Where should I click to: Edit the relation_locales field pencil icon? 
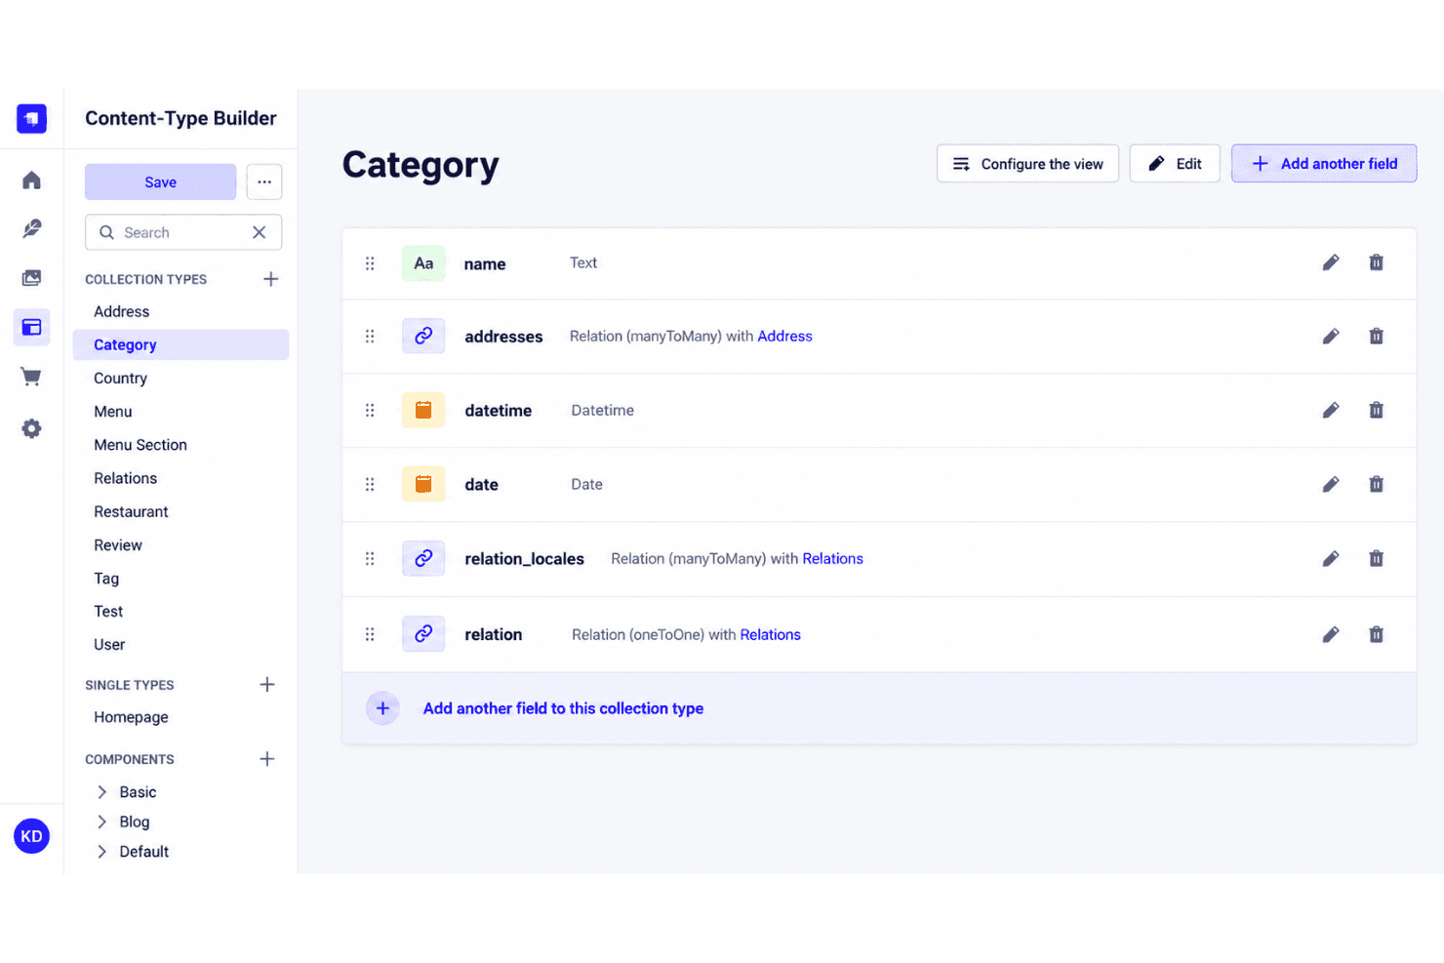[1331, 559]
